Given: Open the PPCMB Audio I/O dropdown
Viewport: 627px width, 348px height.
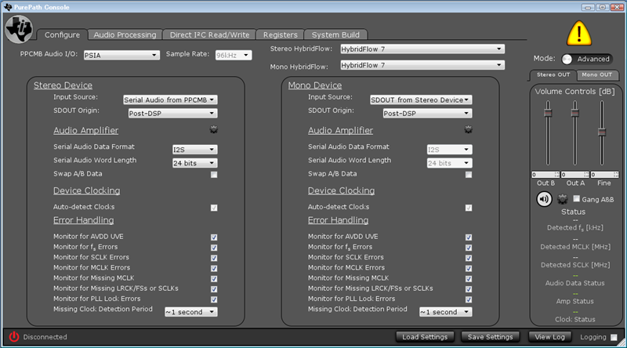Looking at the screenshot, I should [x=121, y=55].
